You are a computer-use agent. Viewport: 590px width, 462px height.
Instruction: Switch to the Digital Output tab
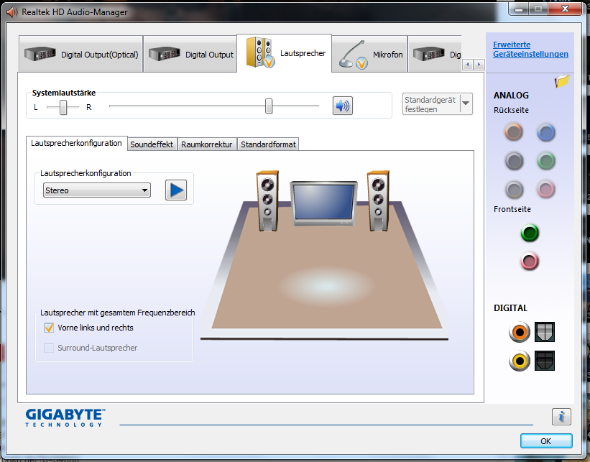click(190, 54)
